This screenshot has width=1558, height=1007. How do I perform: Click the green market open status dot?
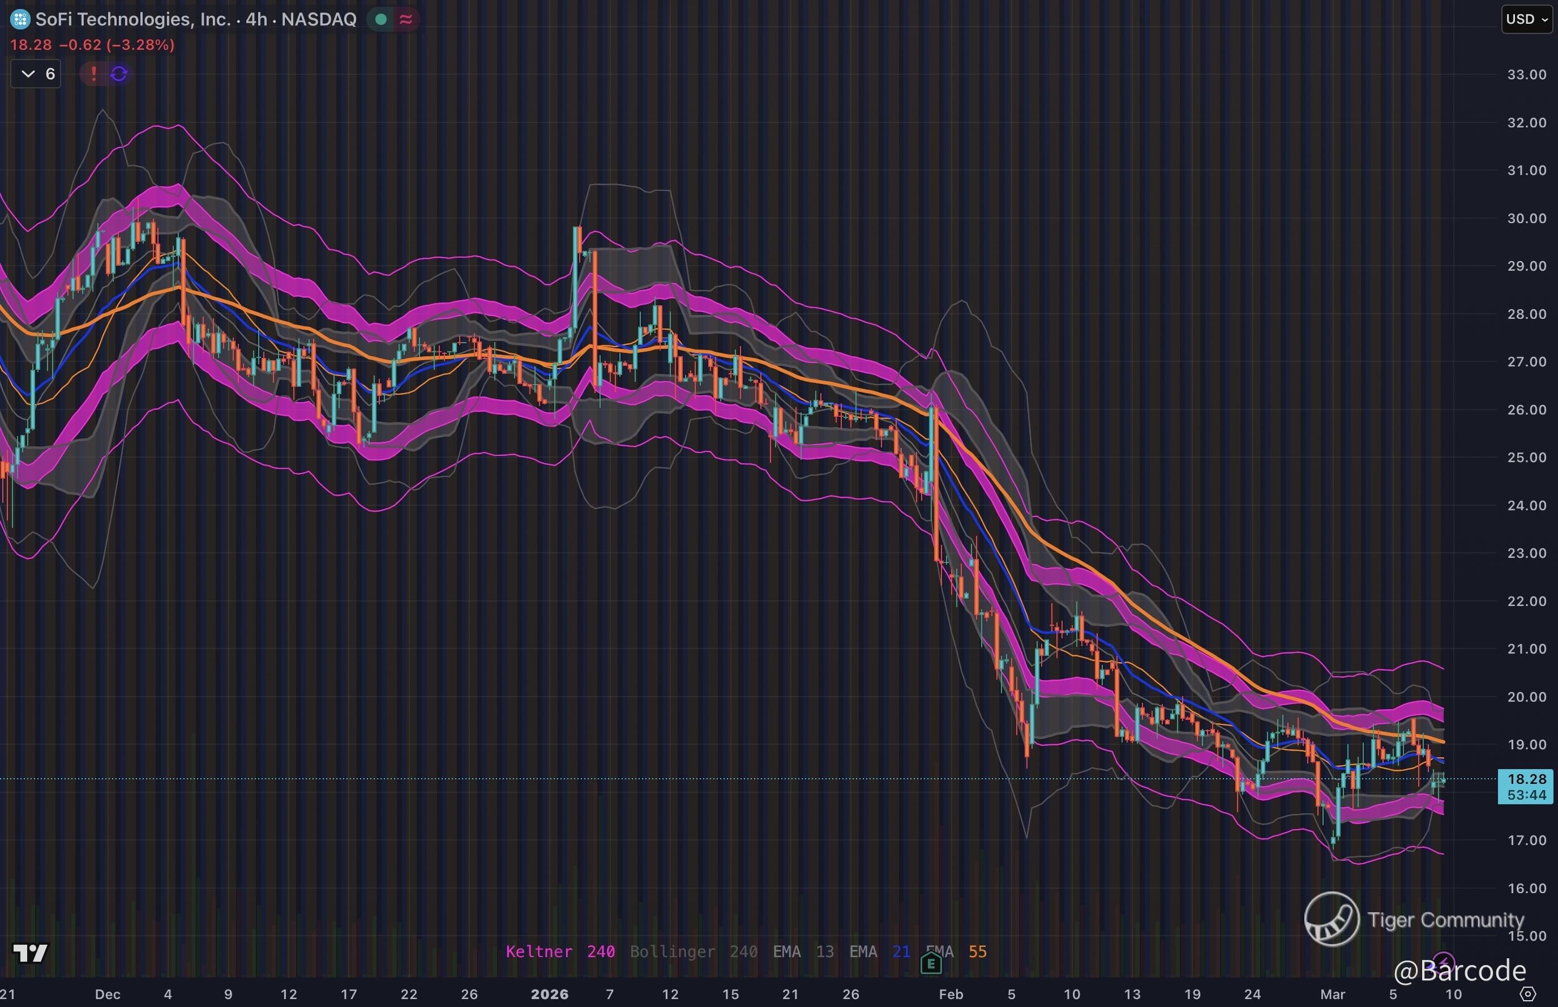point(381,20)
